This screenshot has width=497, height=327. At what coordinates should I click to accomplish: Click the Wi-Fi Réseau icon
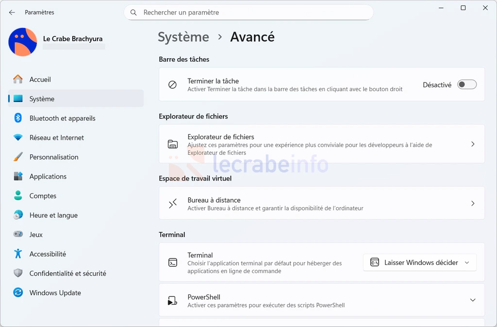18,137
